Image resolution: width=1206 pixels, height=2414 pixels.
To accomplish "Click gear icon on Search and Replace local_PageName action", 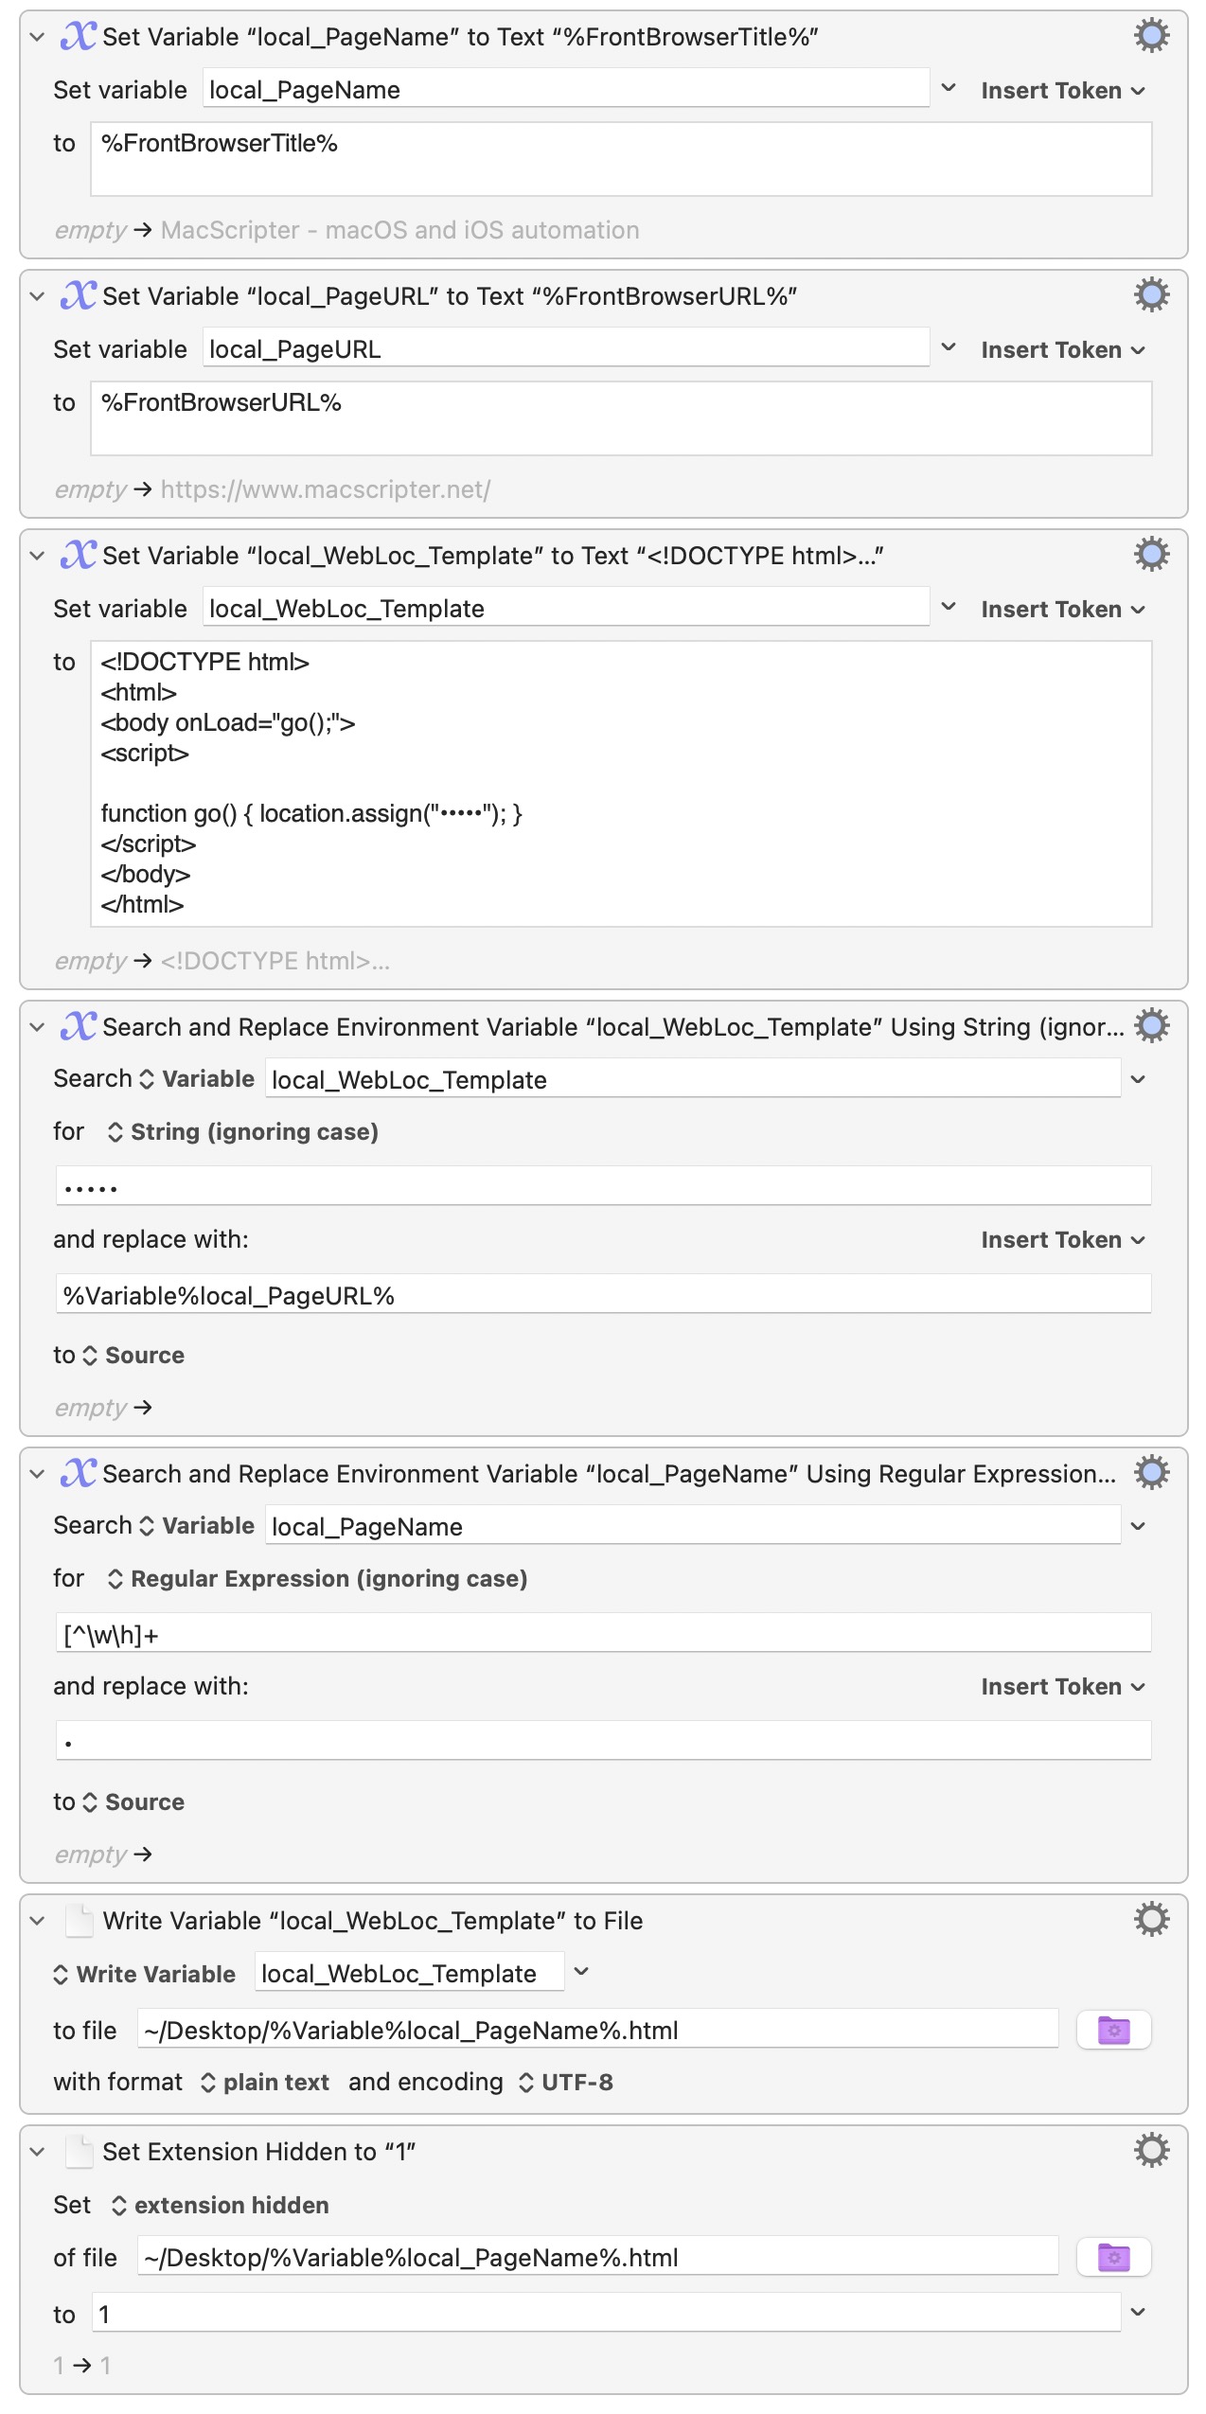I will [1151, 1473].
